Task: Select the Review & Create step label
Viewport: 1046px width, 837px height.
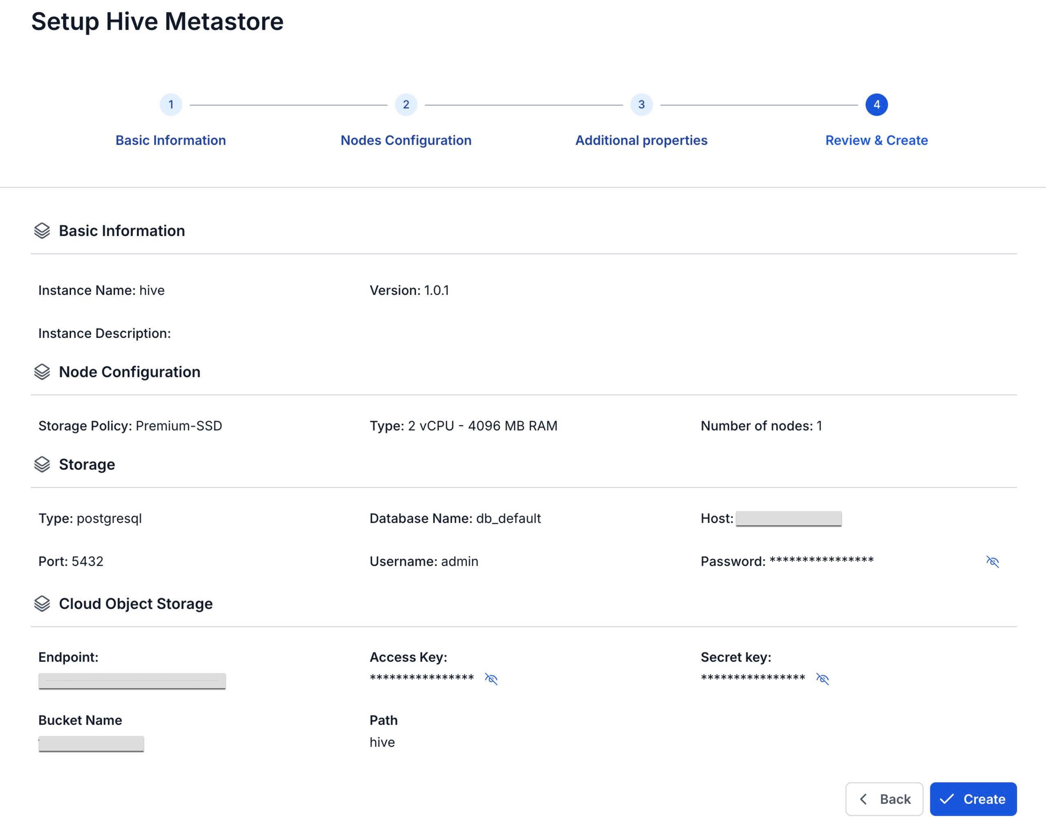Action: pyautogui.click(x=877, y=140)
